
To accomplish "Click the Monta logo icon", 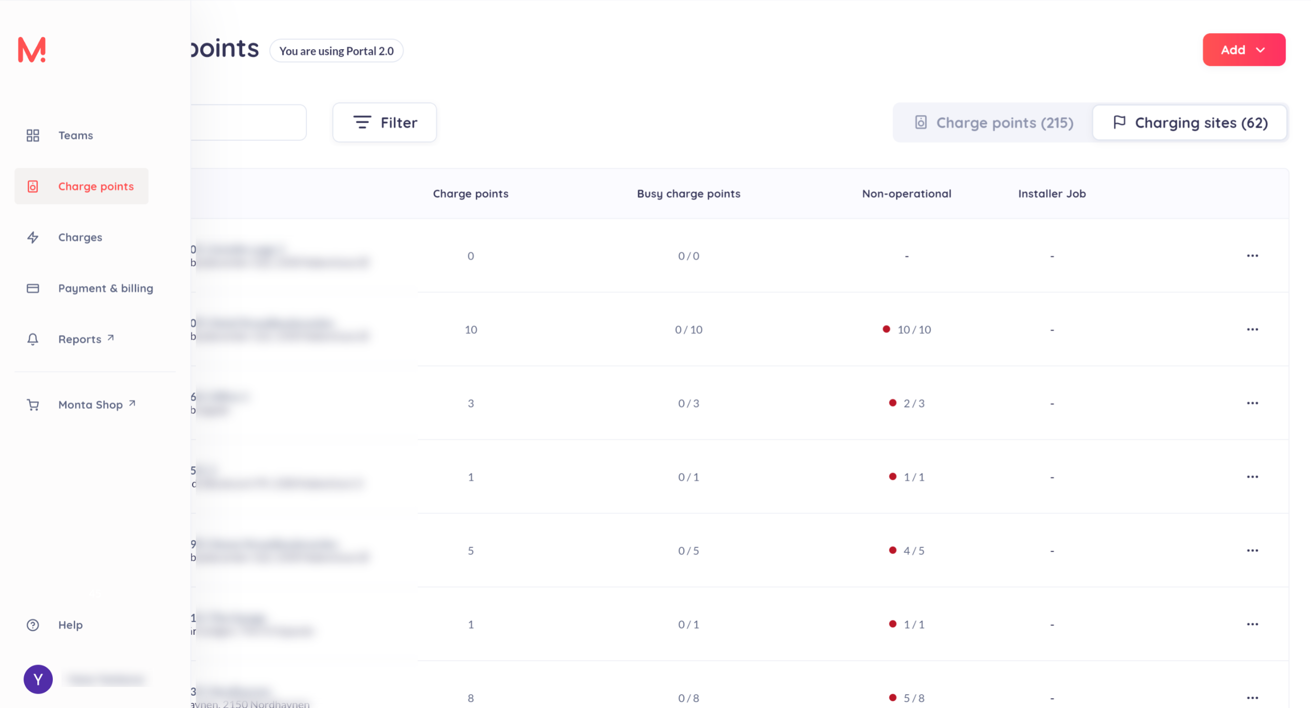I will 32,50.
